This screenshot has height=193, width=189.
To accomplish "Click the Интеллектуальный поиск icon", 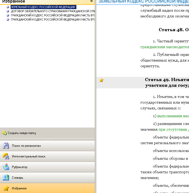I will (x=6, y=156).
